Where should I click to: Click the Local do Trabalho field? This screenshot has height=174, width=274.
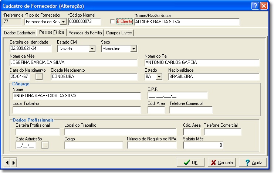tap(121, 132)
